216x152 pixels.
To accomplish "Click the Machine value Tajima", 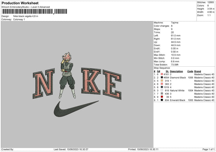I will (x=175, y=23).
